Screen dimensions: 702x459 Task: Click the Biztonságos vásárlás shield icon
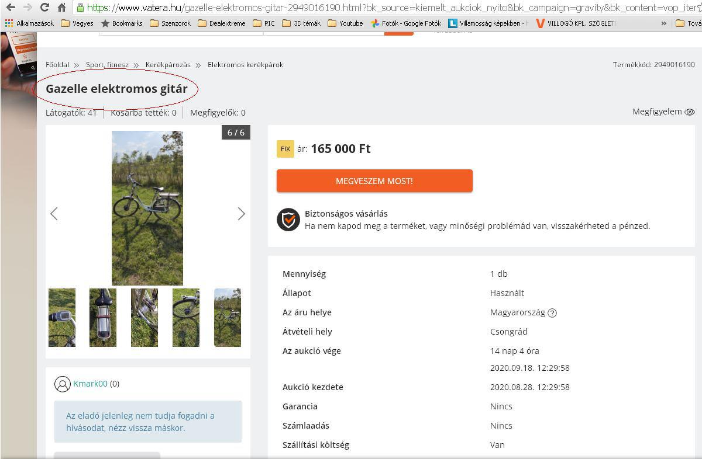[x=288, y=220]
